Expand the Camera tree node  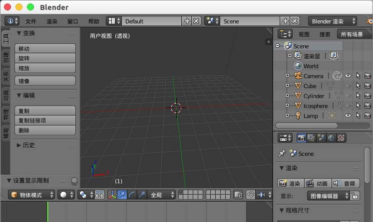287,76
